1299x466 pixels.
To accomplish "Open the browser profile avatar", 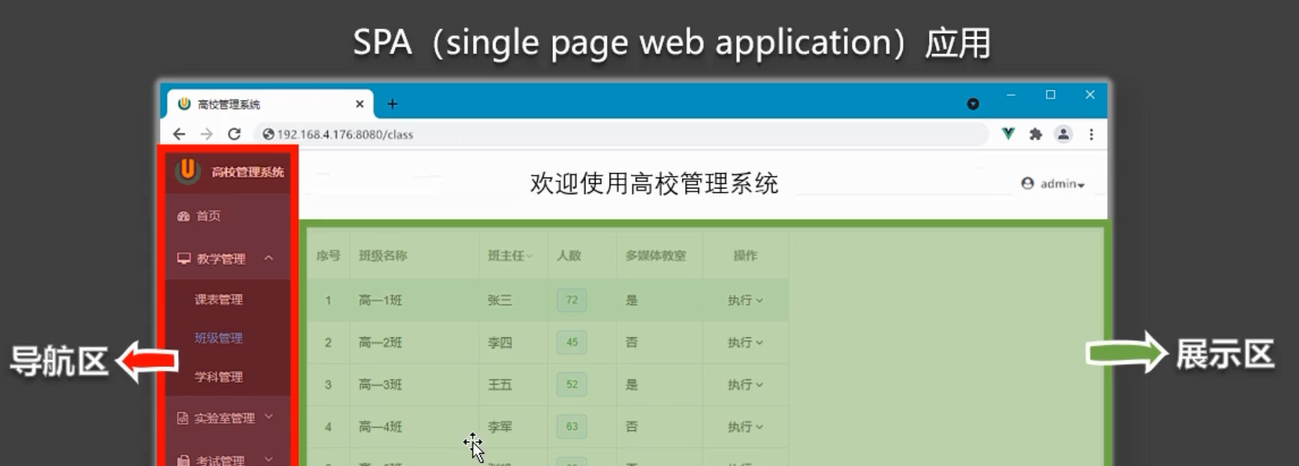I will coord(1063,134).
